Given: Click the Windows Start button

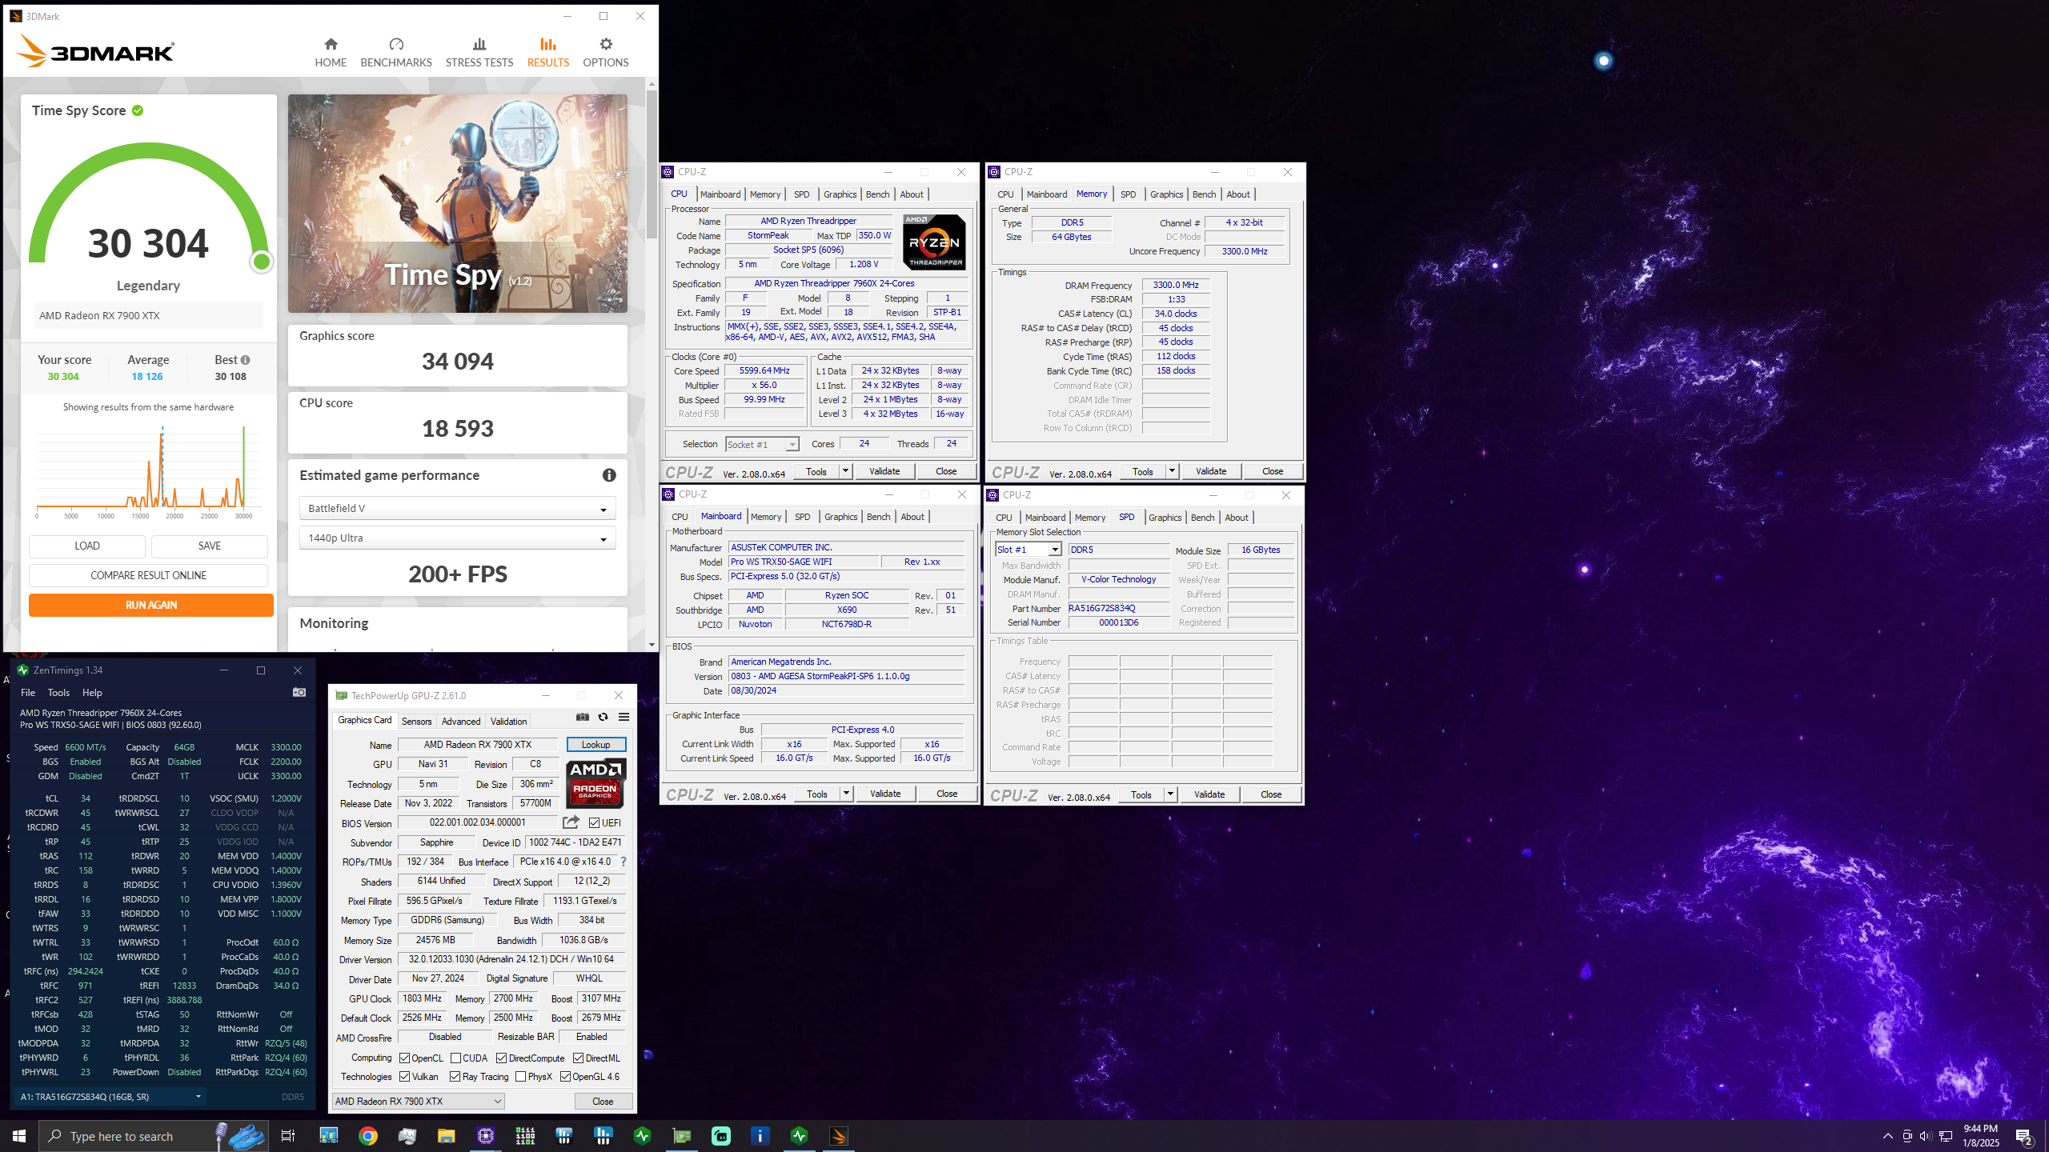Looking at the screenshot, I should click(x=19, y=1136).
